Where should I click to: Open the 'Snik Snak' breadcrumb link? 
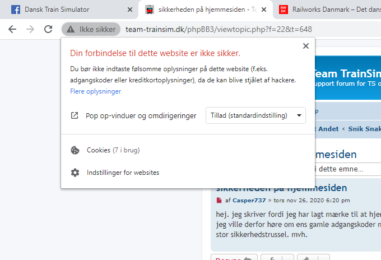[x=364, y=129]
